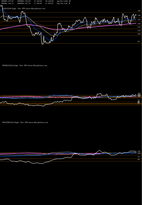Click the MONTHLY(48) chart title
The width and height of the screenshot is (142, 205).
pyautogui.click(x=25, y=122)
